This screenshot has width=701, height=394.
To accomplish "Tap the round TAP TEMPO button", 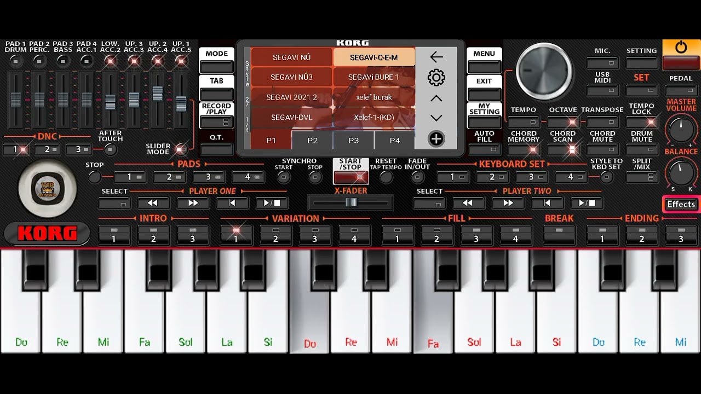I will (x=386, y=177).
